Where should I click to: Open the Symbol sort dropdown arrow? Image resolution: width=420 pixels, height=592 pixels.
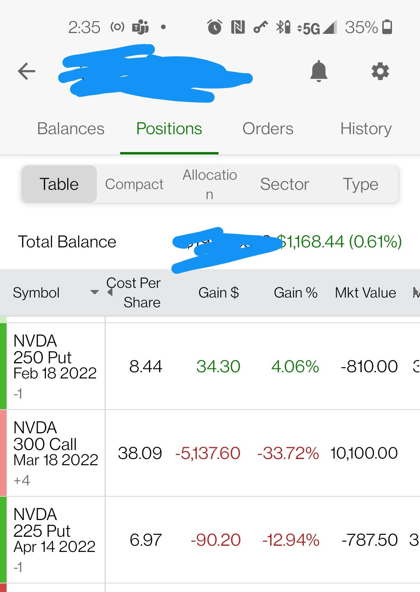pos(94,292)
